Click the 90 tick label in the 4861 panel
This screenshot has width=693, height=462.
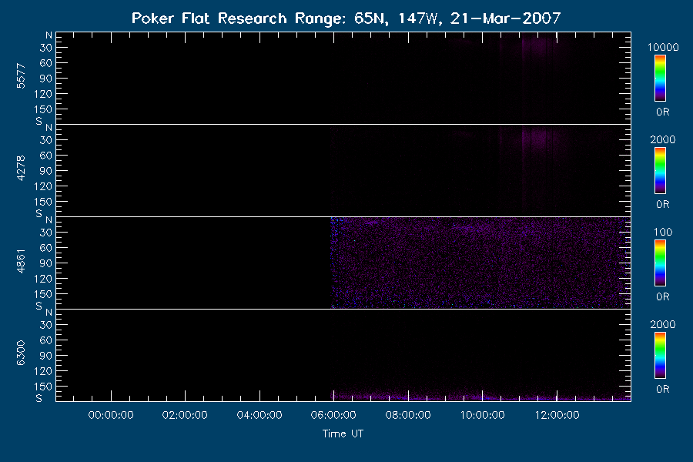tap(46, 263)
